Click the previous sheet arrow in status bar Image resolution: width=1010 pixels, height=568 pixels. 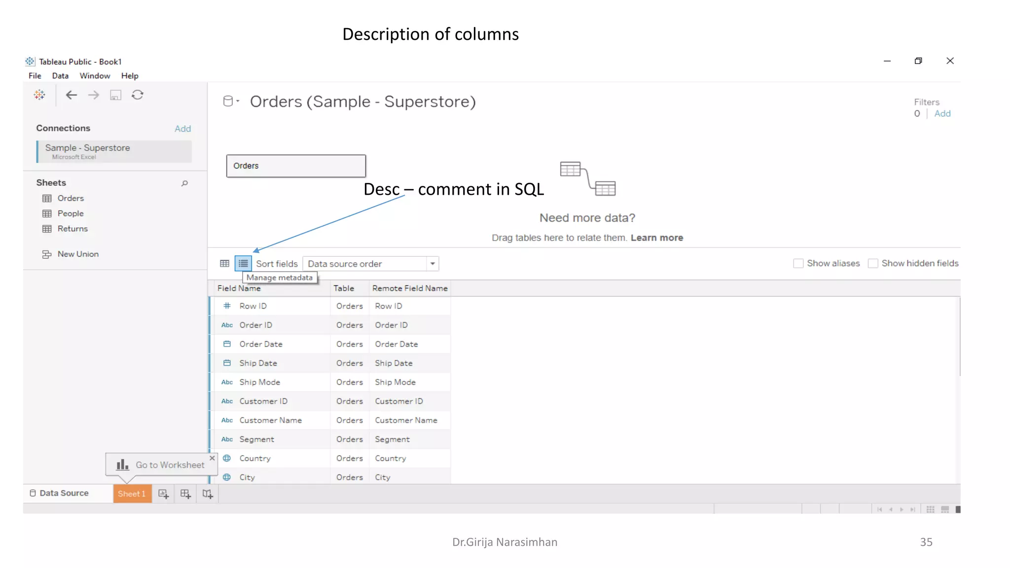891,509
